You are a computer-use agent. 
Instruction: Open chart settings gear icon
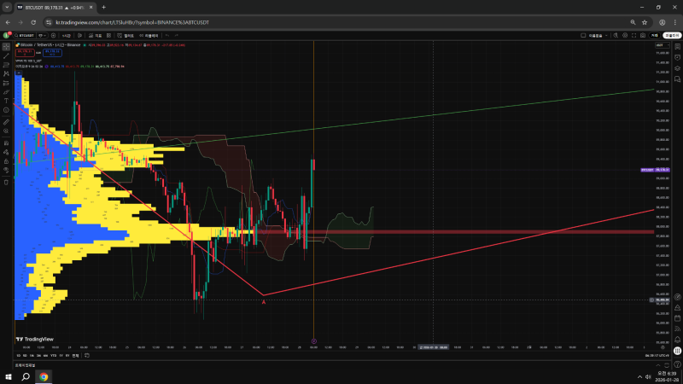coord(625,35)
